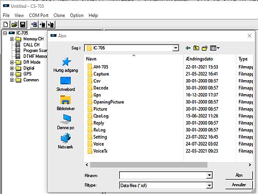Viewport: 258px width, 194px height.
Task: Open the Filnavn dropdown arrow
Action: click(x=209, y=175)
